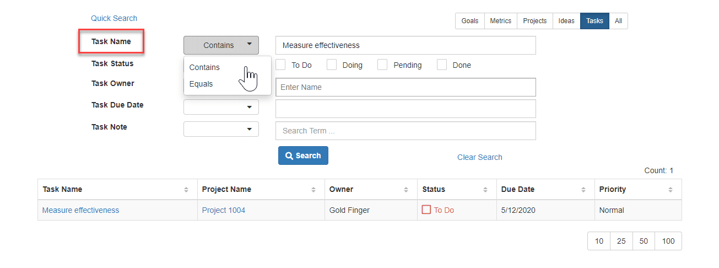The height and width of the screenshot is (268, 719).
Task: Check the To Do status filter
Action: (280, 65)
